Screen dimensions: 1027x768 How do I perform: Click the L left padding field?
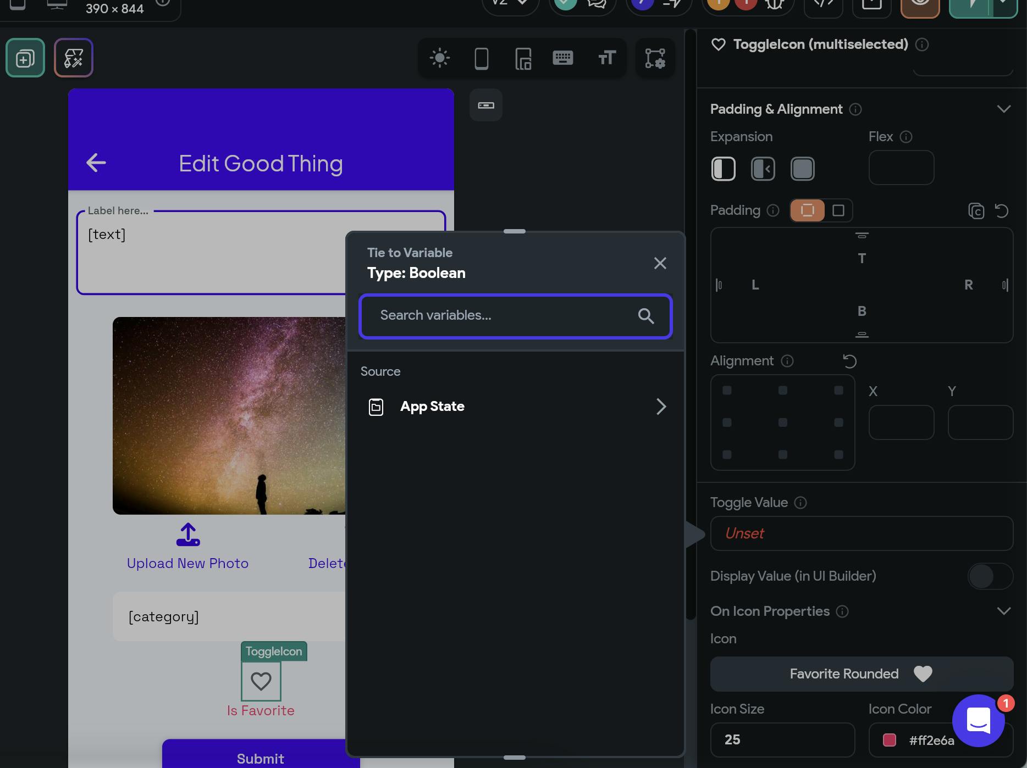[x=755, y=285]
